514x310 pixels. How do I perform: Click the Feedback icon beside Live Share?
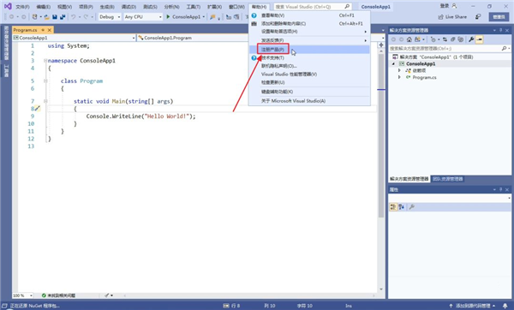478,16
